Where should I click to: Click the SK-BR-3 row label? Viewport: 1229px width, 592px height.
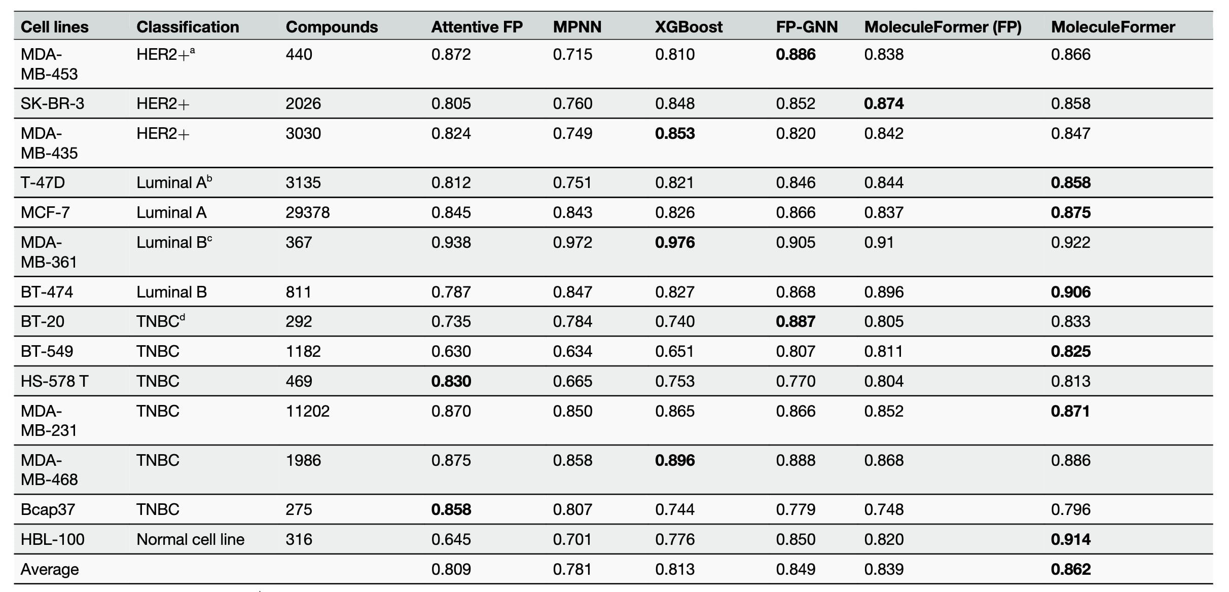52,103
